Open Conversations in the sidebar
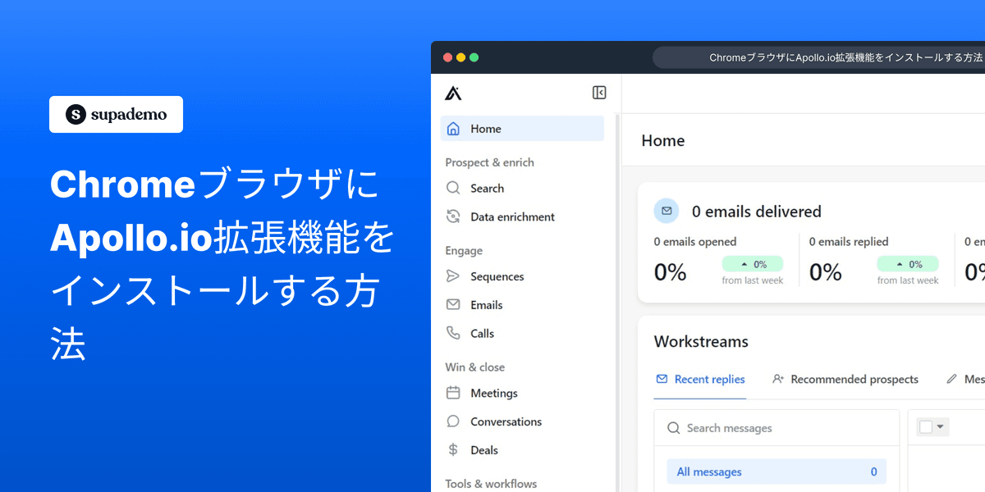Screen dimensions: 985x492 point(452,421)
